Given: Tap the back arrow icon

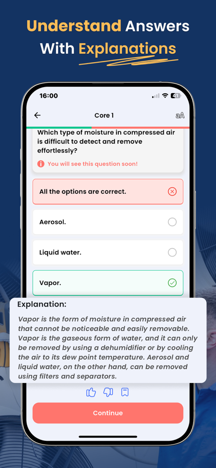Looking at the screenshot, I should click(37, 115).
